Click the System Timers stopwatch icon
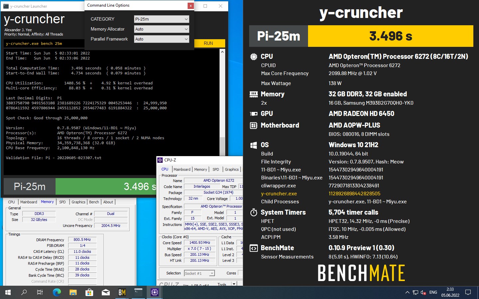479x299 pixels. [253, 212]
